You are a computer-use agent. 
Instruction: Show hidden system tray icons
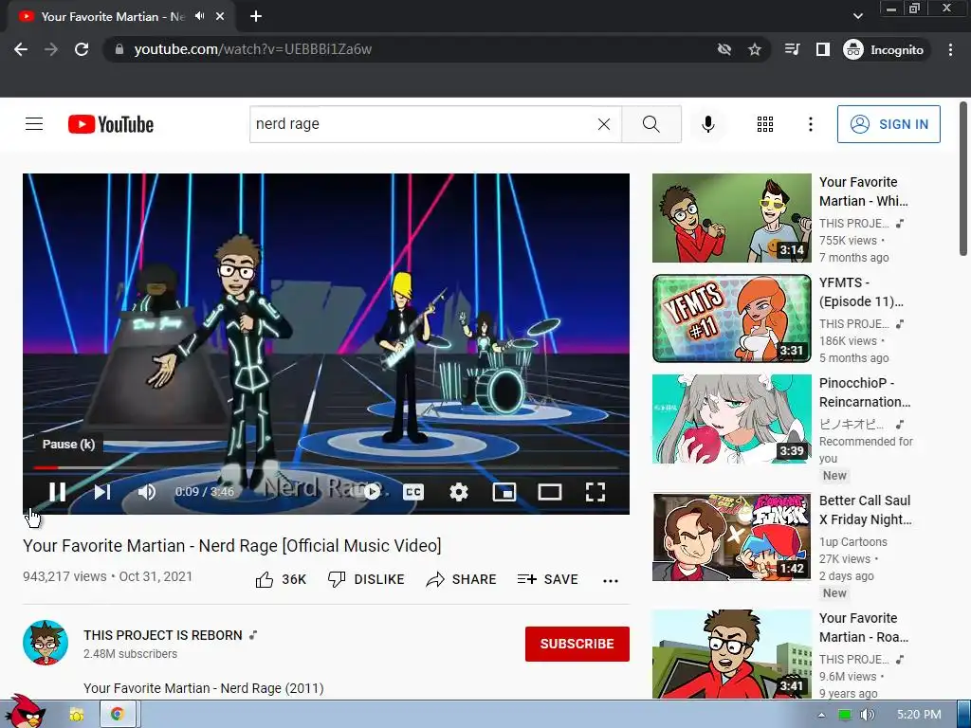click(821, 715)
